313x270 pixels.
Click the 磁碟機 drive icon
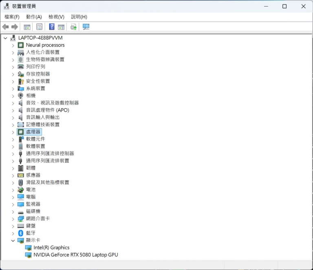pyautogui.click(x=20, y=212)
